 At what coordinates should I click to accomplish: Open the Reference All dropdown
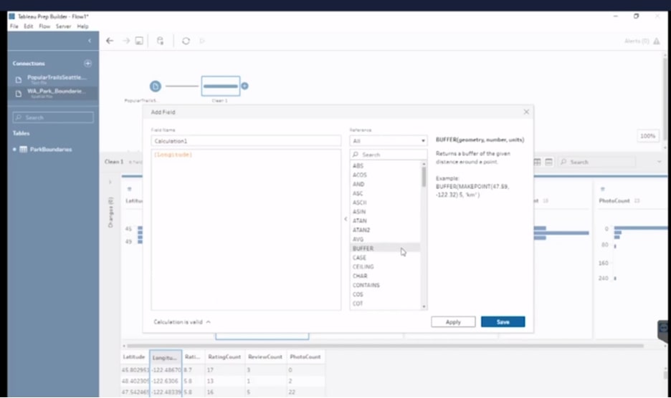(388, 140)
